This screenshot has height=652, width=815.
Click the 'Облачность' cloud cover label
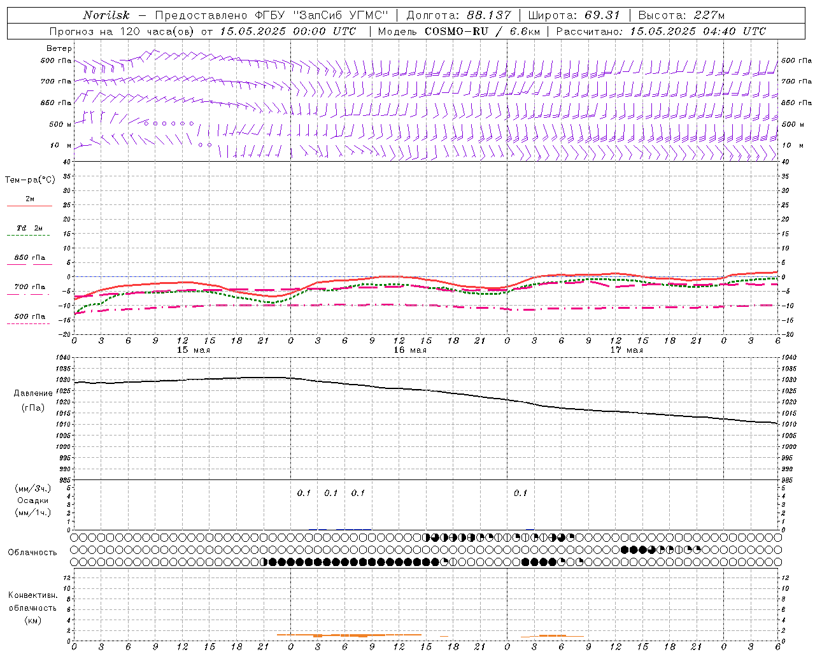coord(32,553)
